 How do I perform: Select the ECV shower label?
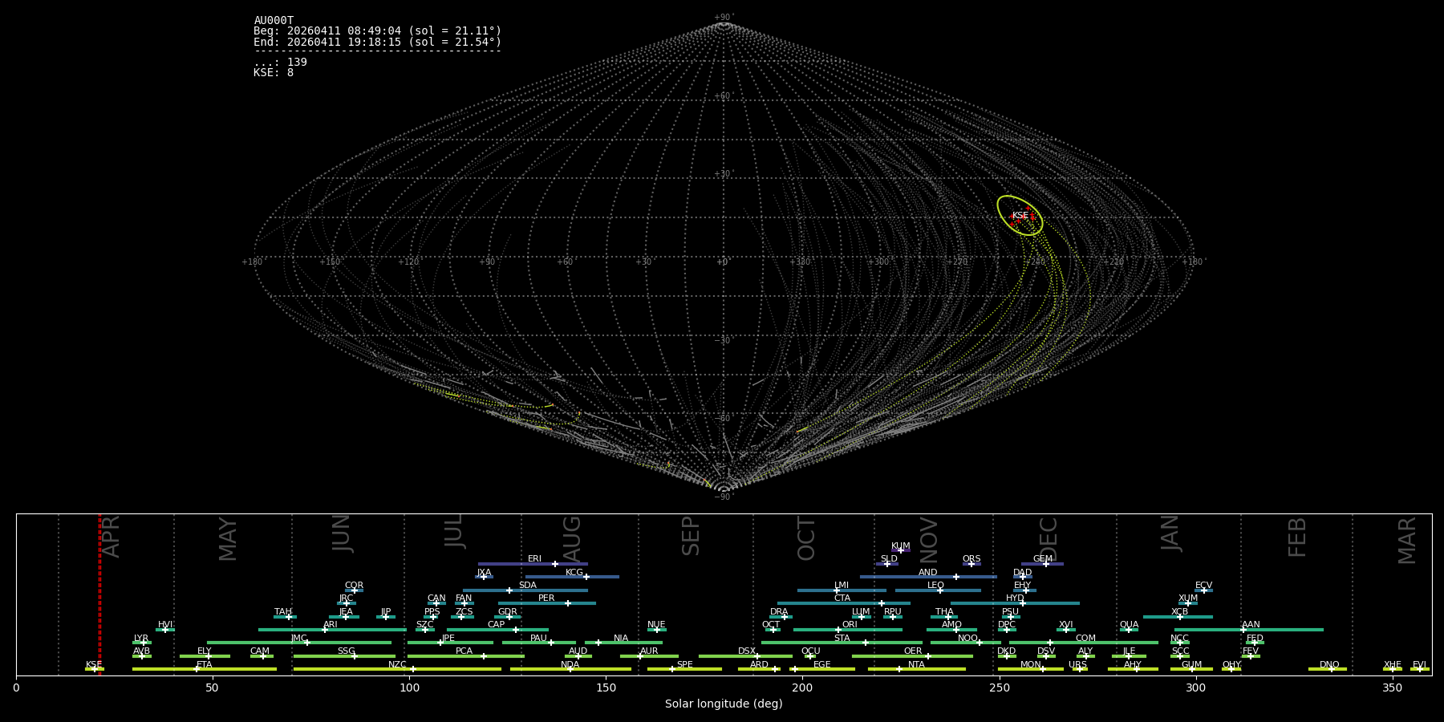pos(1203,586)
